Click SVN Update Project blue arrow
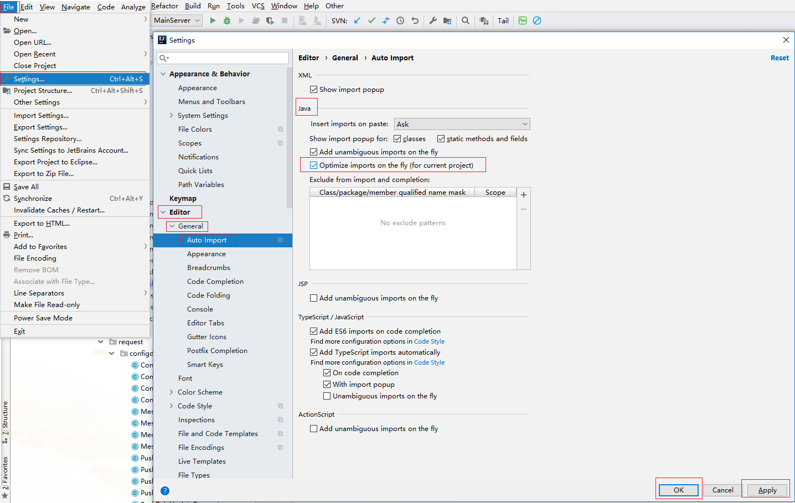The width and height of the screenshot is (795, 503). click(x=357, y=20)
